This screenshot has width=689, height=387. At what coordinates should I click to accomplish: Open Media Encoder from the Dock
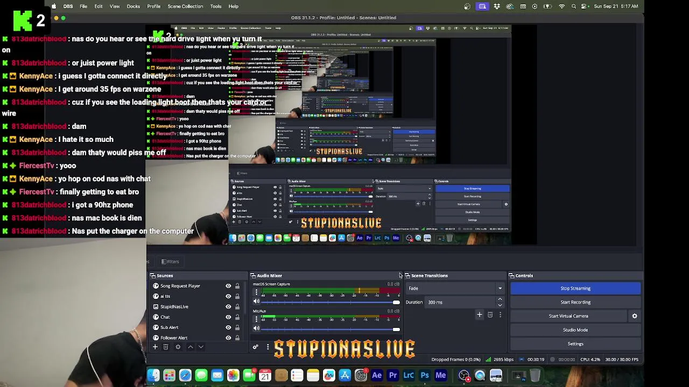(441, 375)
